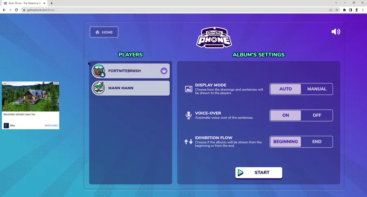
Task: Click the VOICE-OVER label
Action: 208,113
